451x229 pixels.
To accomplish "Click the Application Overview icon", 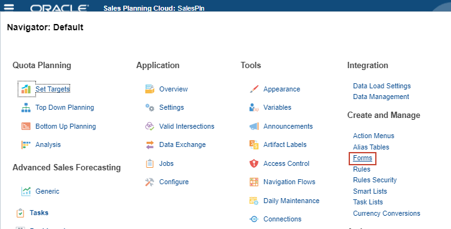I will pos(150,89).
